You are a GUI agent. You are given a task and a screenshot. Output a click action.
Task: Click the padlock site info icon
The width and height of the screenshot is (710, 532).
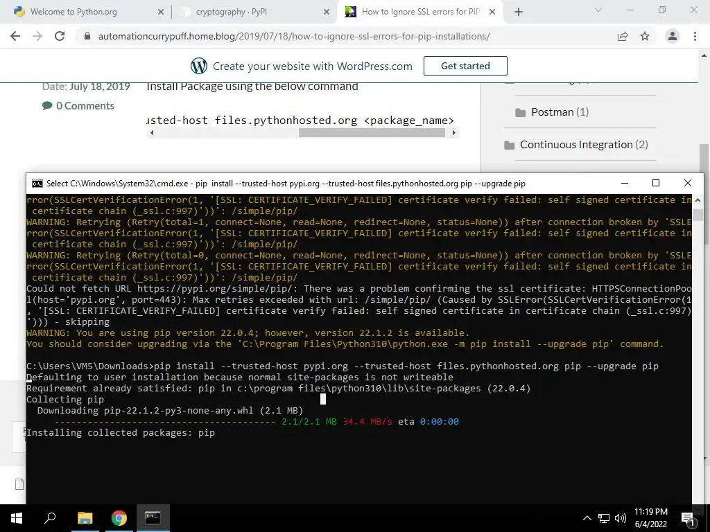(87, 36)
